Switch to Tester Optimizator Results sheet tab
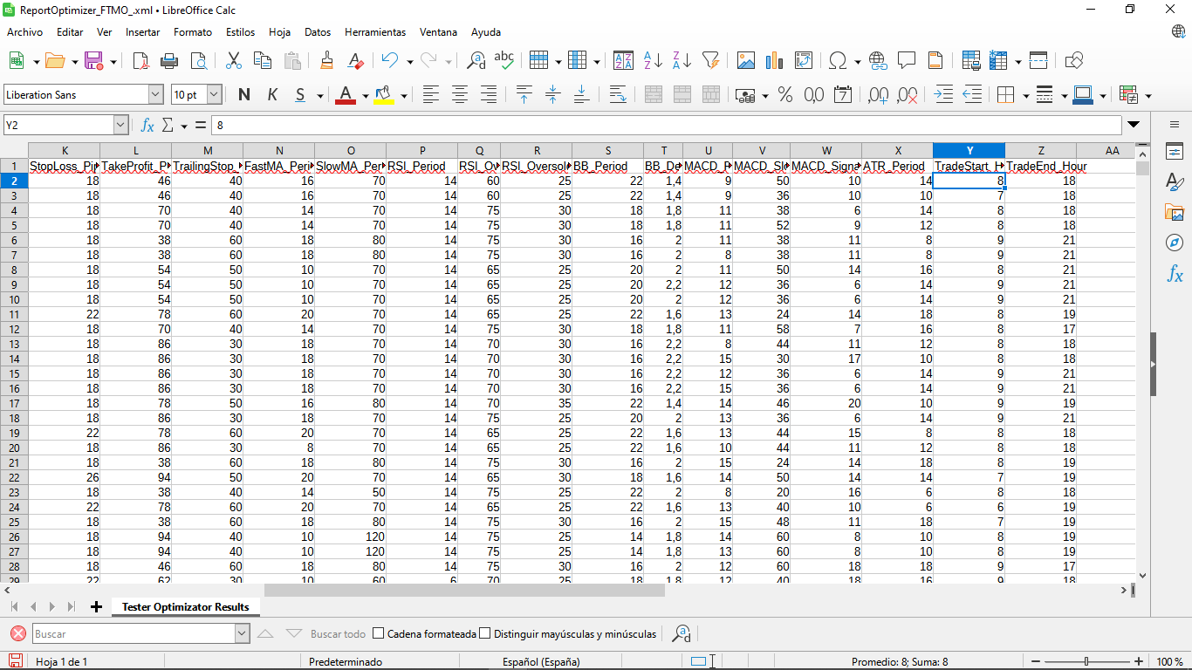 [185, 607]
